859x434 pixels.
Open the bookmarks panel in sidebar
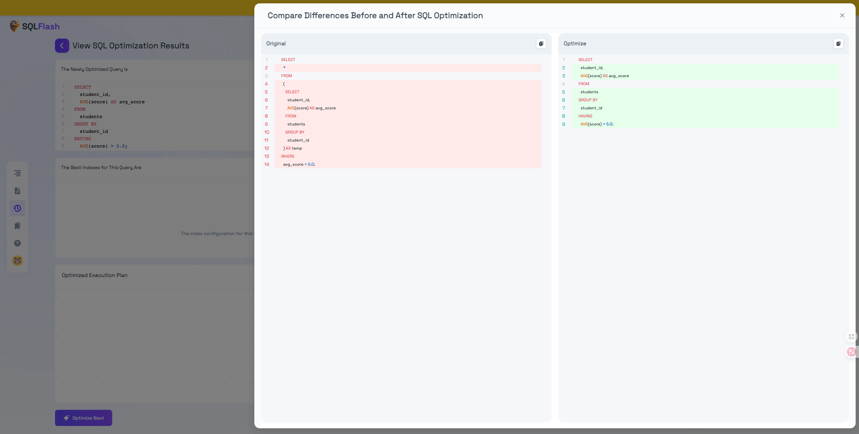click(17, 226)
